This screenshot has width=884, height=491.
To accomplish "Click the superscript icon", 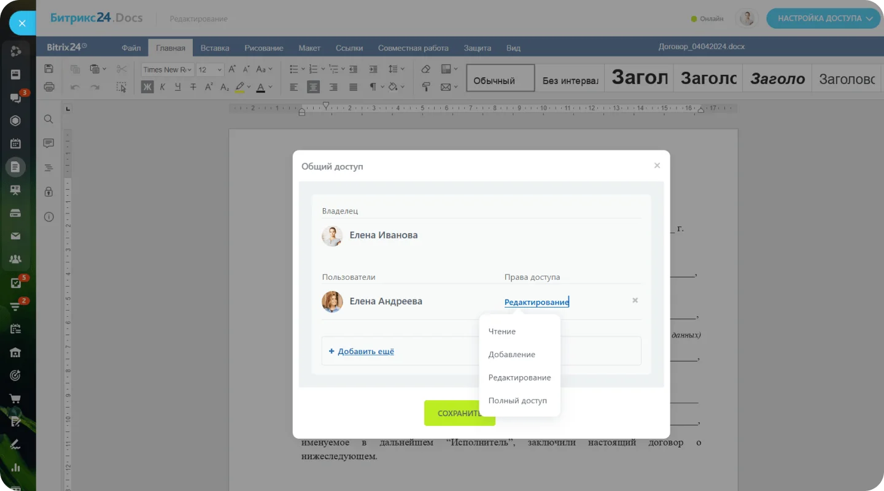I will pyautogui.click(x=209, y=87).
